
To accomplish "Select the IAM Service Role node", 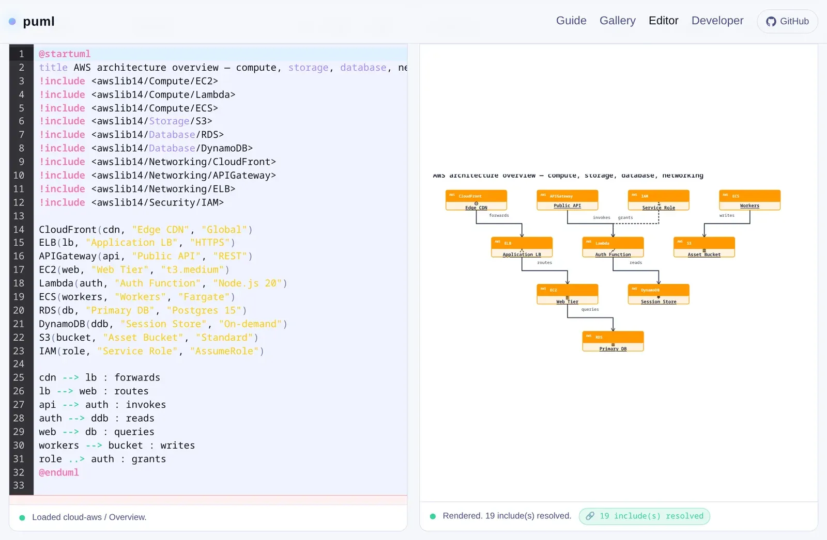I will (x=658, y=200).
